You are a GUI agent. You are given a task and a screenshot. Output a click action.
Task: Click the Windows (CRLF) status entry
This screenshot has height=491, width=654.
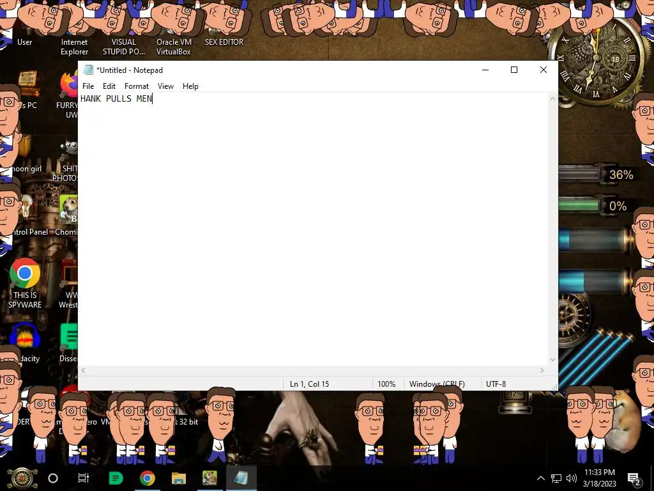coord(437,384)
